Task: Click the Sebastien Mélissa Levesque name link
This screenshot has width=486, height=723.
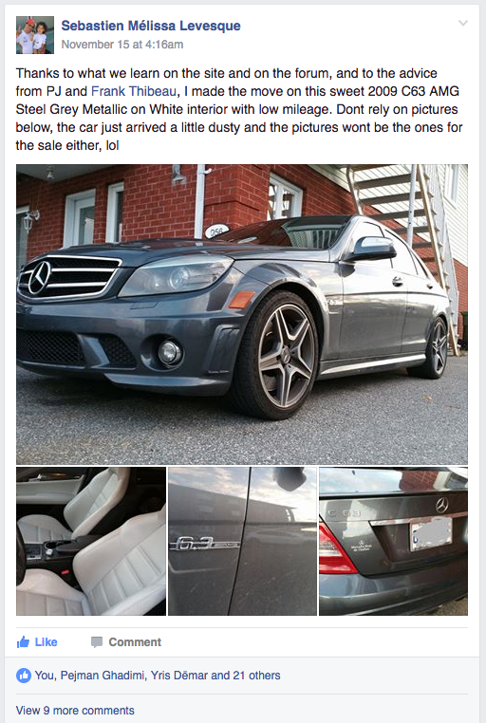Action: tap(151, 26)
